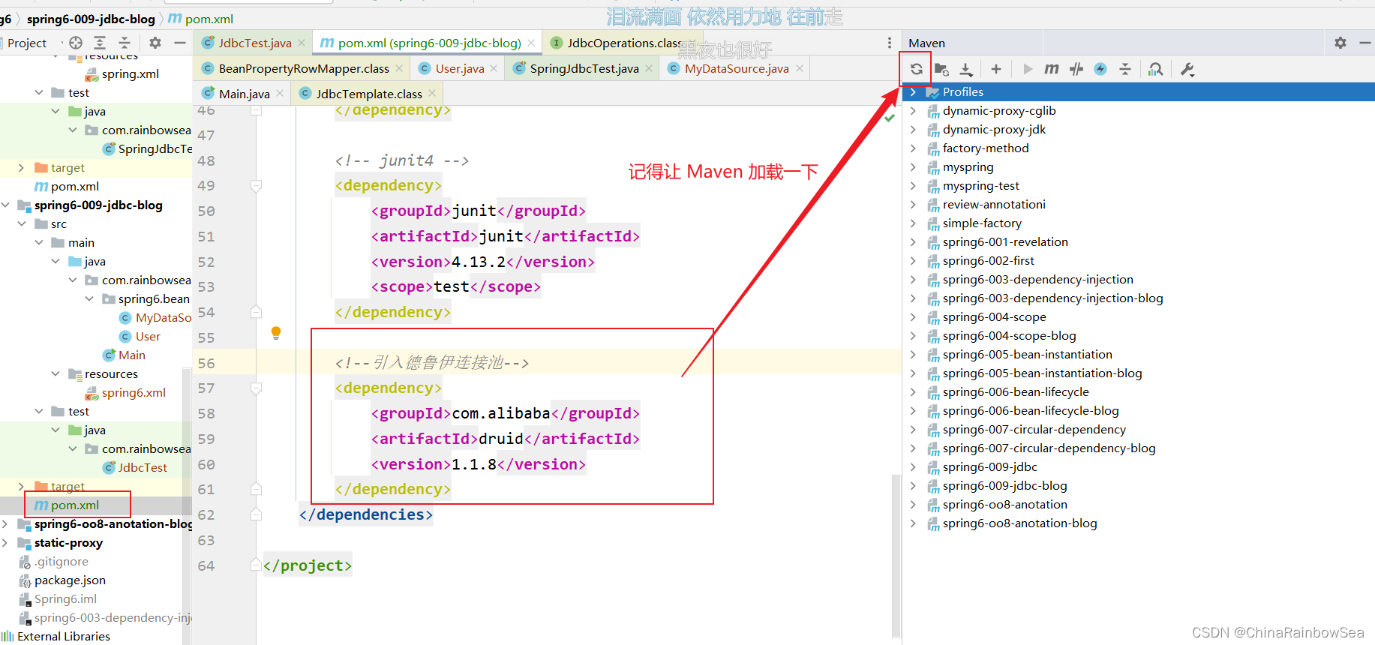
Task: Select spring6-oo8-anotation-blog Maven module
Action: pyautogui.click(x=1019, y=523)
